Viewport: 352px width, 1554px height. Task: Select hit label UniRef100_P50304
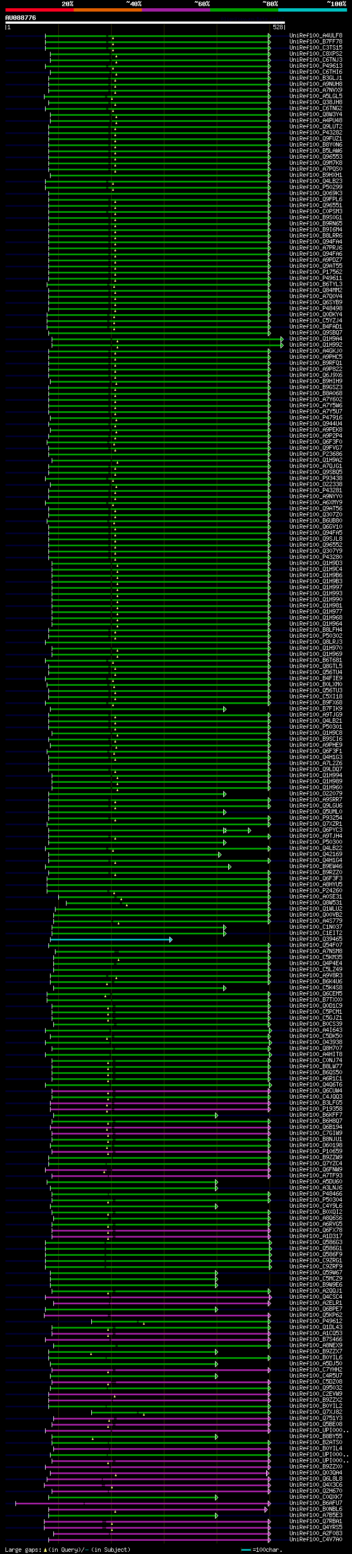tap(315, 1200)
